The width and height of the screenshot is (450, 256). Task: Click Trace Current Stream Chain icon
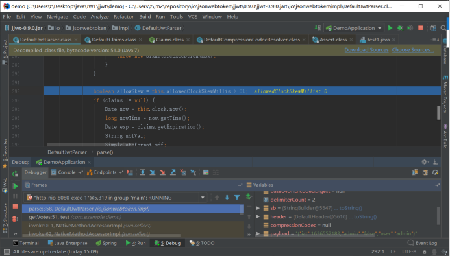216,172
